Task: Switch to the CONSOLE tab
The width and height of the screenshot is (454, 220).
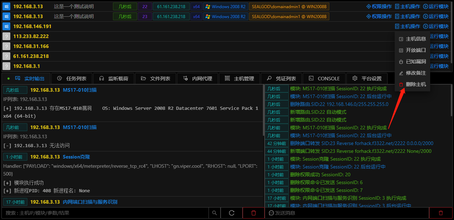Action: [324, 79]
